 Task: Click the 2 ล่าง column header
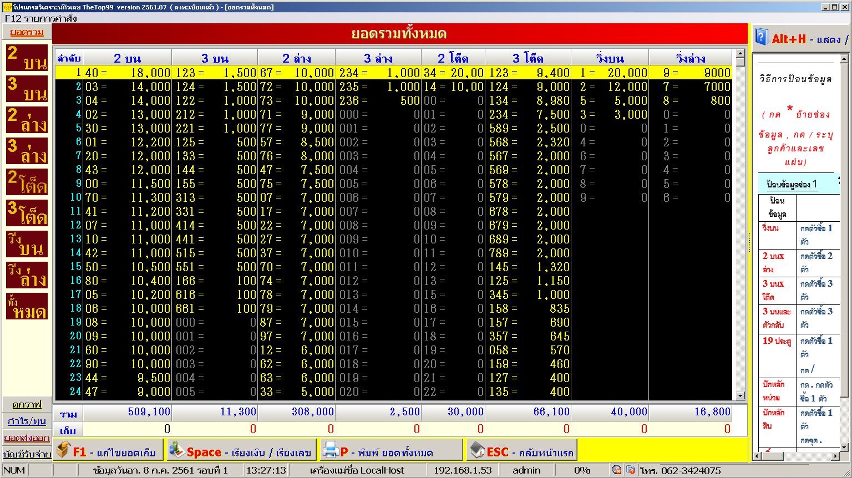(297, 58)
